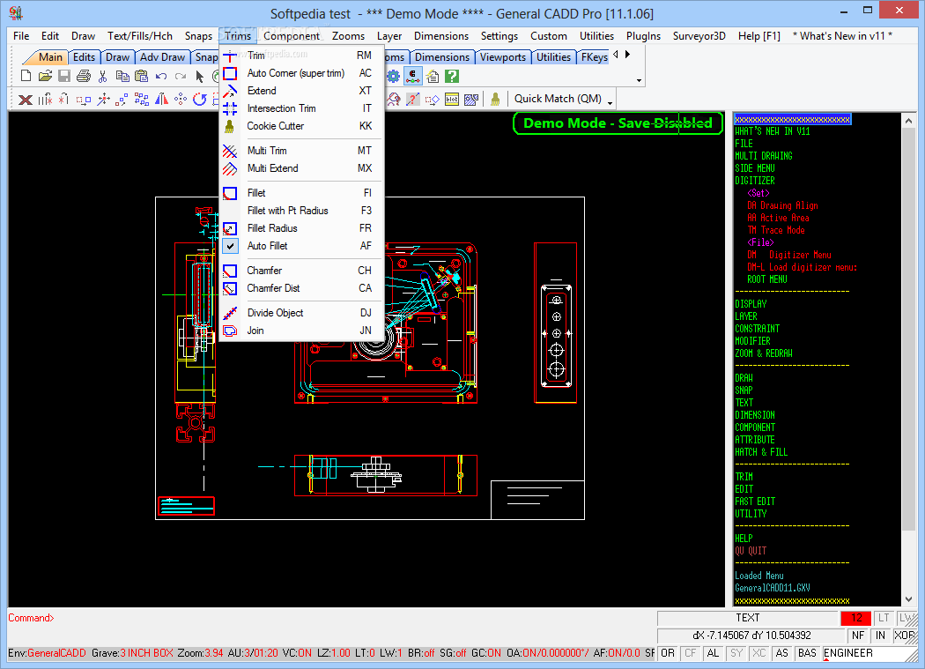
Task: Click the red X erase icon
Action: [x=26, y=100]
